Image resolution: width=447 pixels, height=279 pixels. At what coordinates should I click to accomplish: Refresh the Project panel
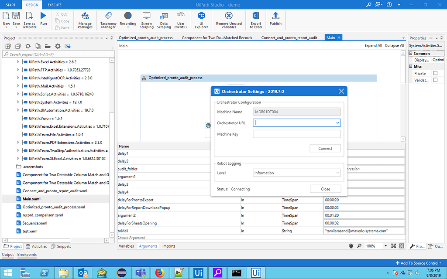pyautogui.click(x=27, y=46)
